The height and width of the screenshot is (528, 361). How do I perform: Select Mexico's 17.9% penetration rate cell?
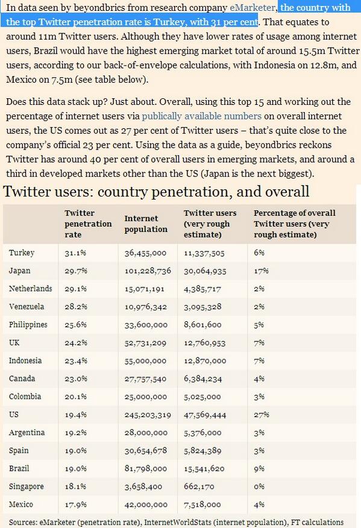point(76,504)
